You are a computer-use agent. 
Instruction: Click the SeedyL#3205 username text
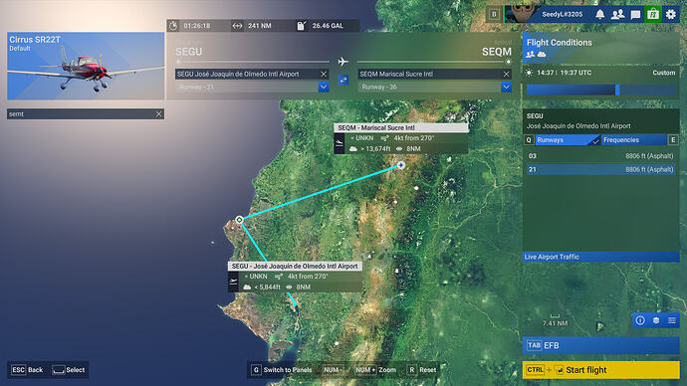[x=563, y=15]
